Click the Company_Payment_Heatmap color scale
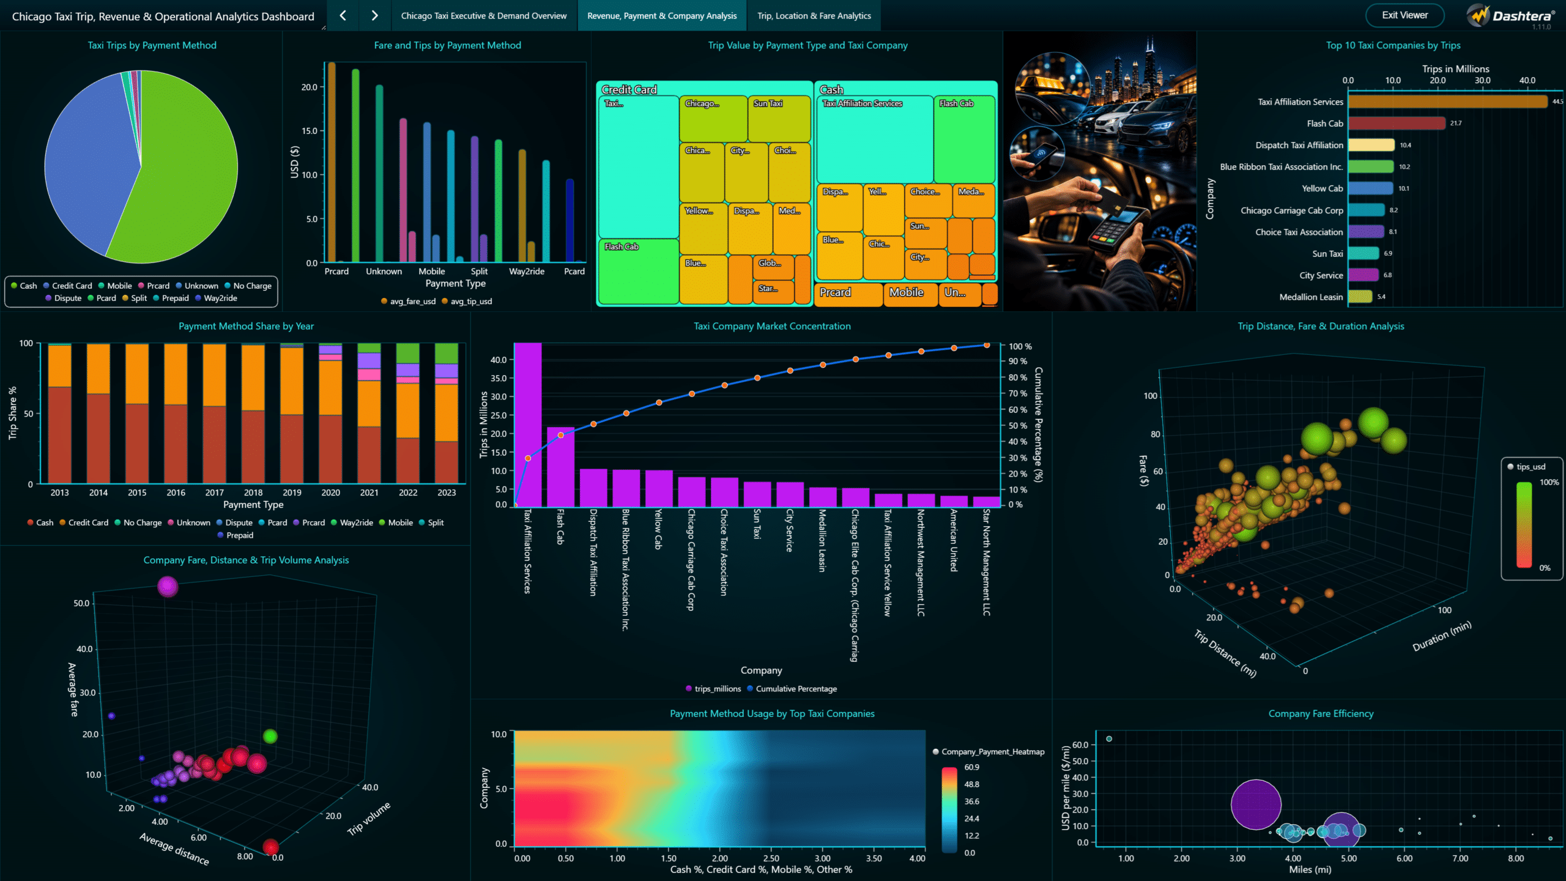Image resolution: width=1566 pixels, height=881 pixels. click(x=949, y=809)
